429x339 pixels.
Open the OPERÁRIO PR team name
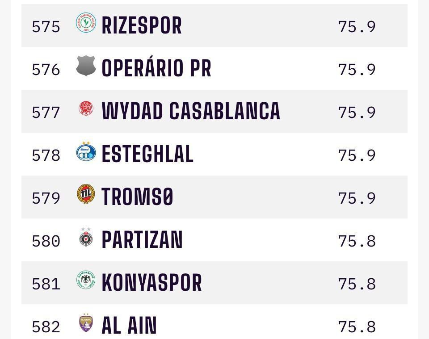pyautogui.click(x=156, y=68)
